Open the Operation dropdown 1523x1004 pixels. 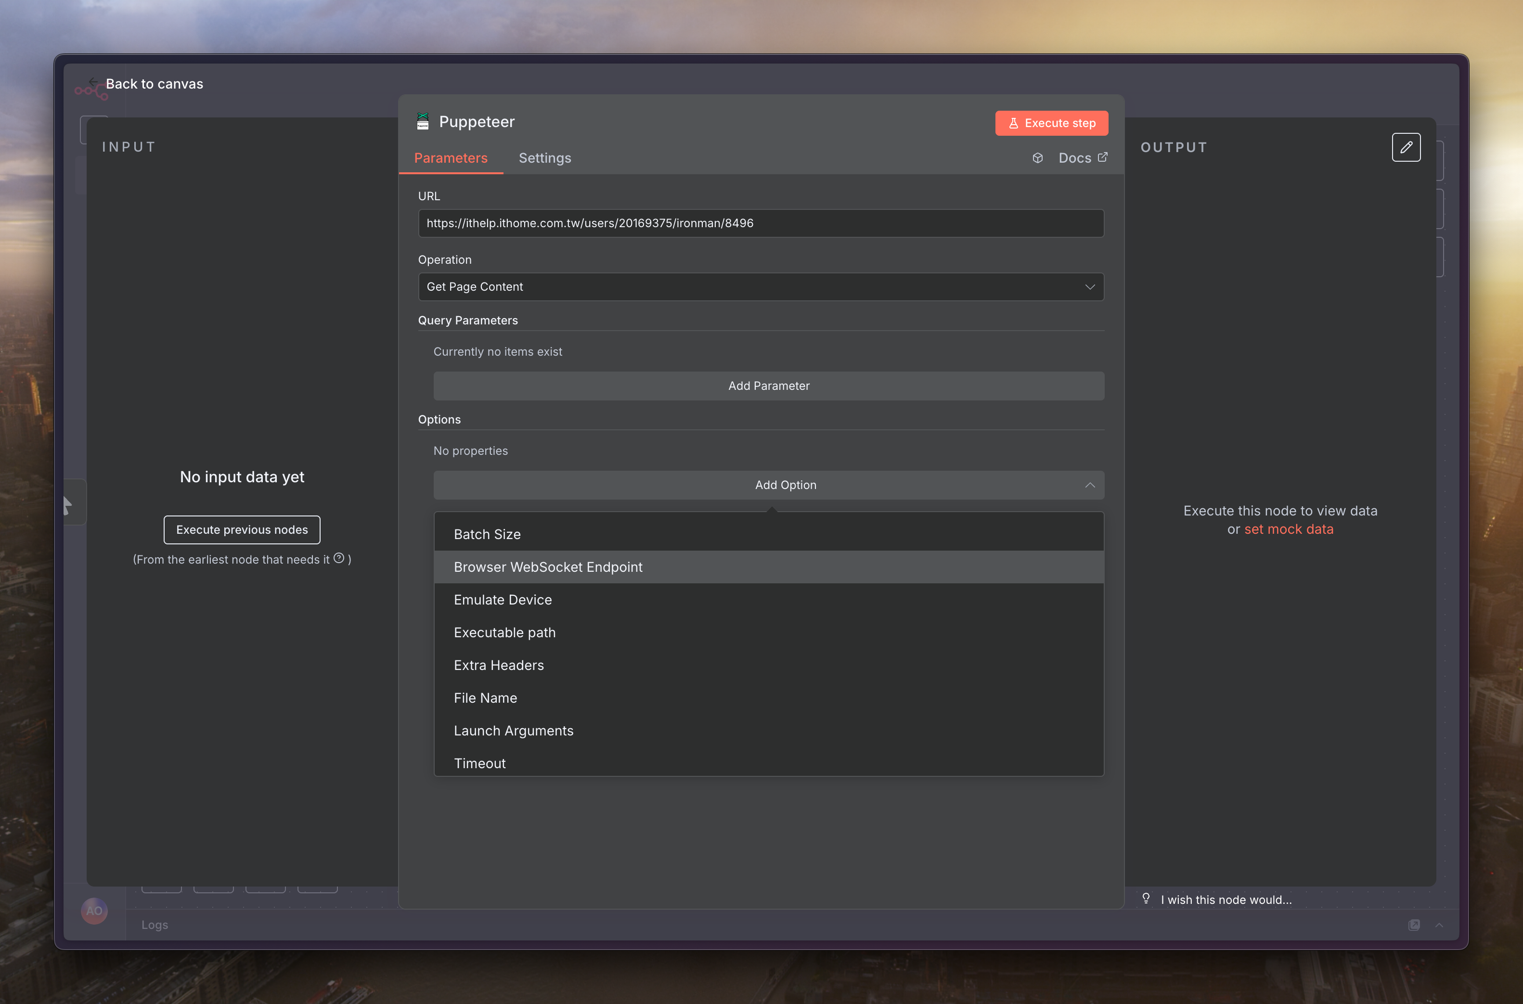pos(761,287)
